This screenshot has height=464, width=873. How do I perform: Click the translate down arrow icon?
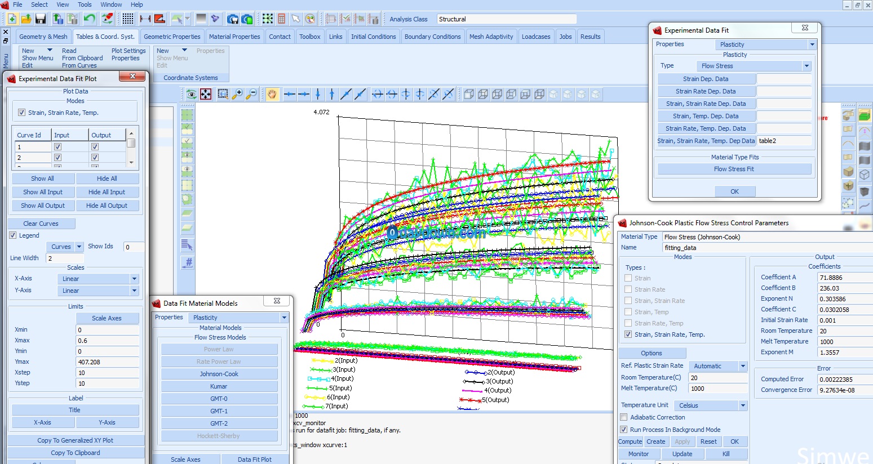point(318,94)
